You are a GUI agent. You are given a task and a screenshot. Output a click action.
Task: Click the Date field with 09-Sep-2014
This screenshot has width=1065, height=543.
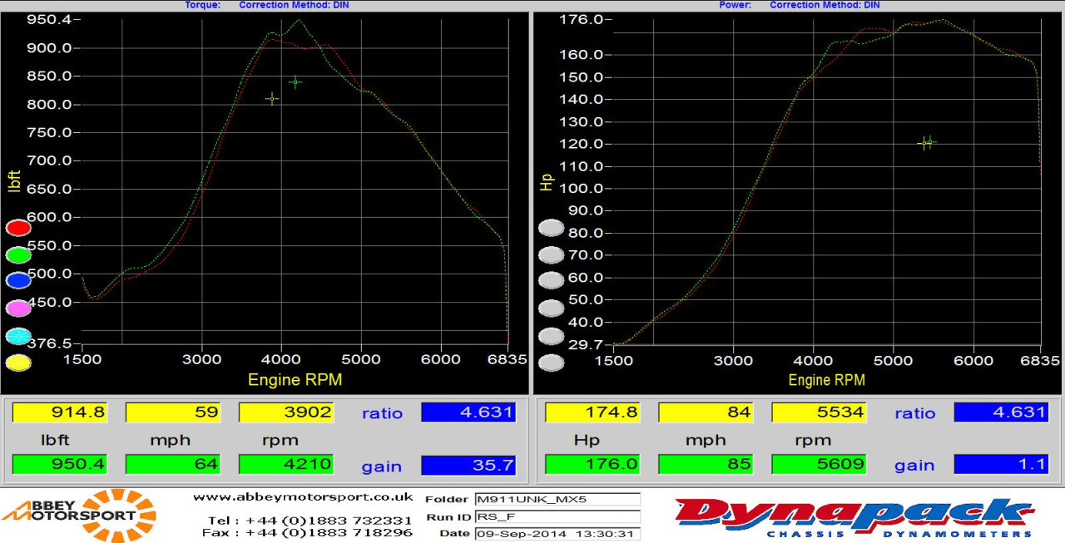557,533
